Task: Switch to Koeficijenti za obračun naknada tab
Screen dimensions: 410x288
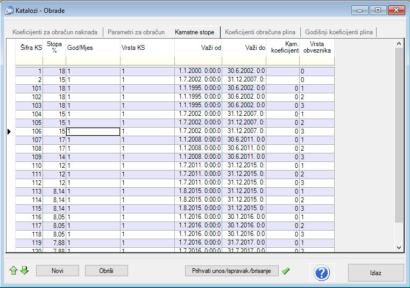Action: pos(55,32)
